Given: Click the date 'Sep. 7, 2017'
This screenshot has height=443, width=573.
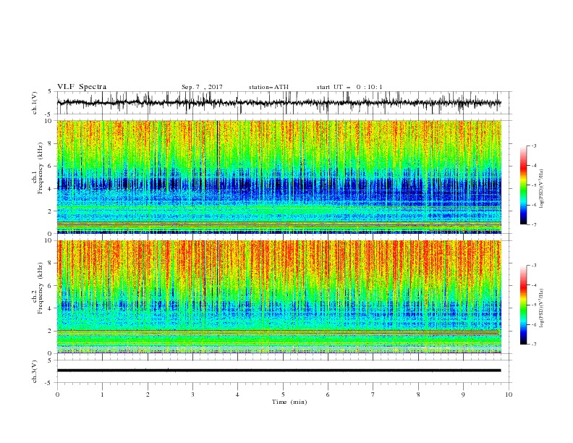Looking at the screenshot, I should click(202, 87).
